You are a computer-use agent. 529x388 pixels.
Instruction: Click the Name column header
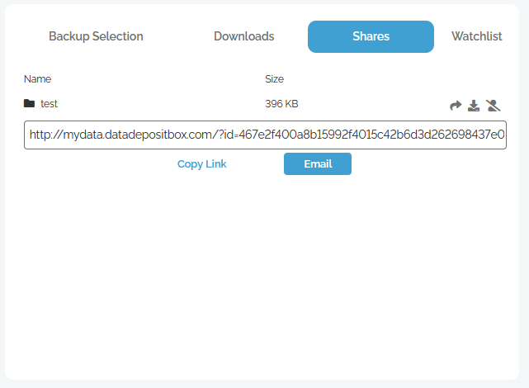pos(37,79)
